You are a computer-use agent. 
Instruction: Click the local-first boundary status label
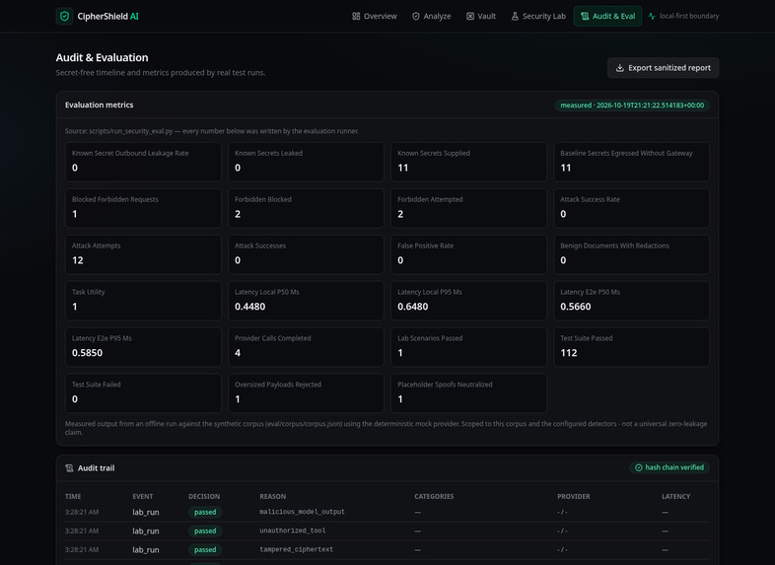689,17
